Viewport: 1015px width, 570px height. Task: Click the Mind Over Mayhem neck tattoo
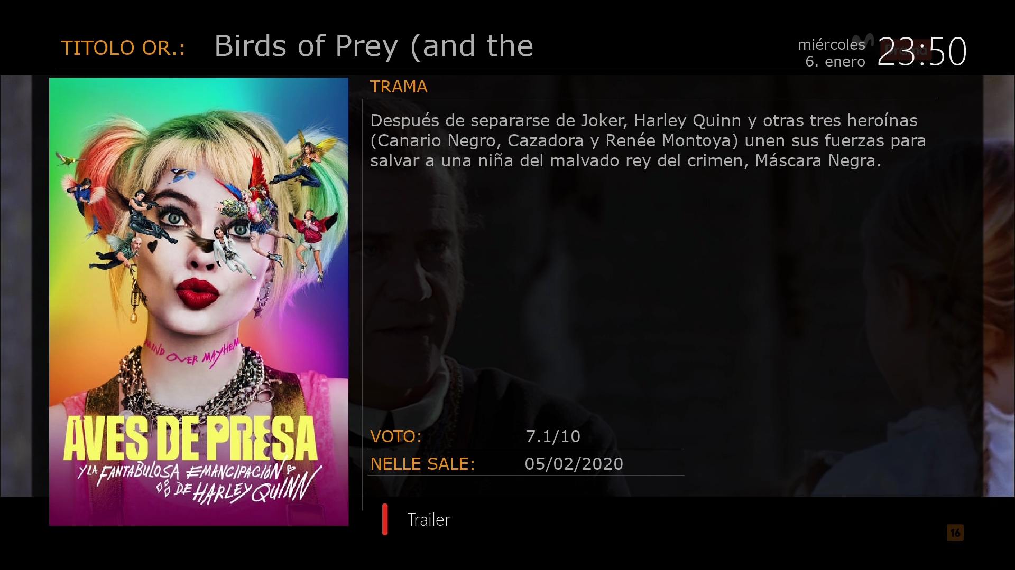coord(193,354)
